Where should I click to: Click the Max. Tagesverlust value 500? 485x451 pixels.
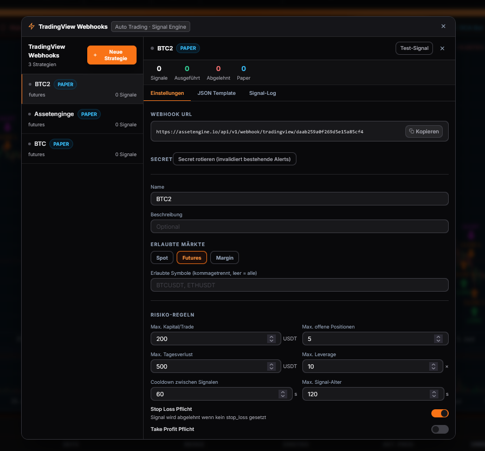click(x=162, y=366)
